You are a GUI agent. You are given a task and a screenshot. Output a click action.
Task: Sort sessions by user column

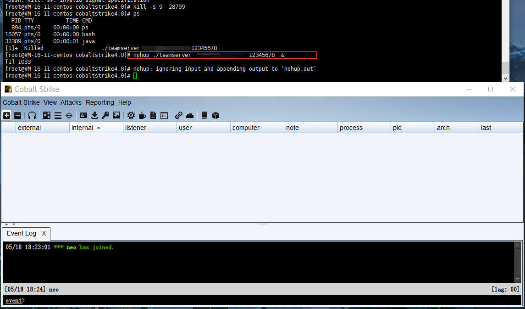pos(203,128)
